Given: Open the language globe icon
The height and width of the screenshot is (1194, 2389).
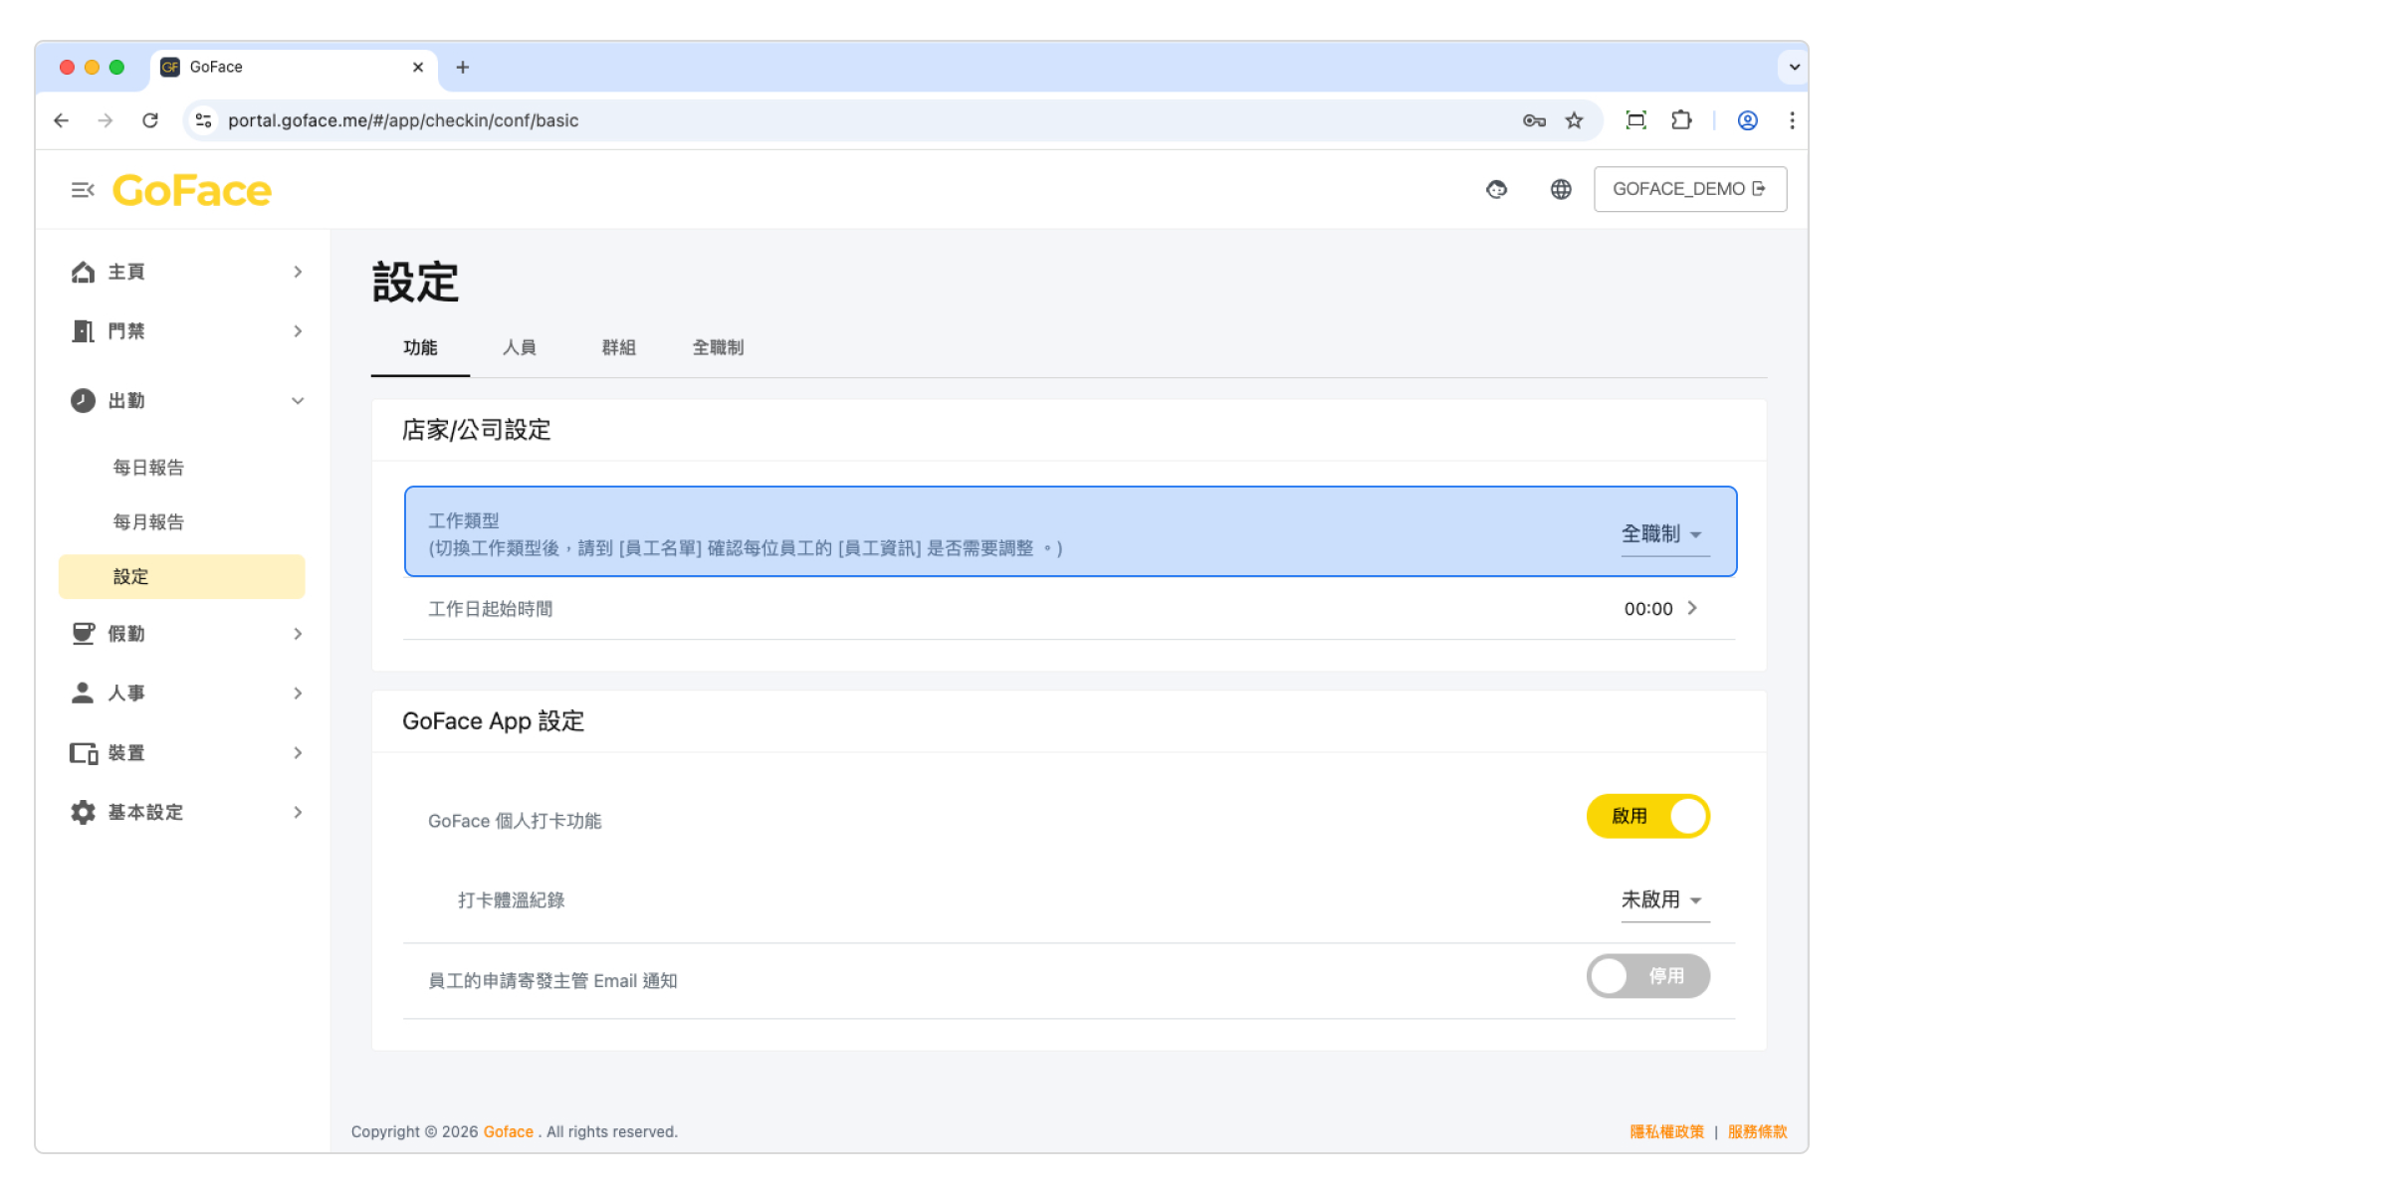Looking at the screenshot, I should pyautogui.click(x=1561, y=189).
